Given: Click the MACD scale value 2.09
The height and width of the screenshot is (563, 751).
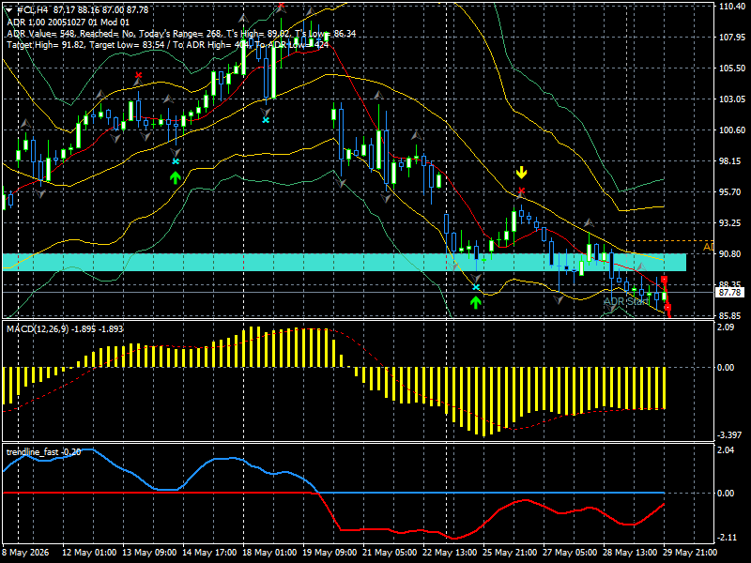Looking at the screenshot, I should tap(726, 327).
